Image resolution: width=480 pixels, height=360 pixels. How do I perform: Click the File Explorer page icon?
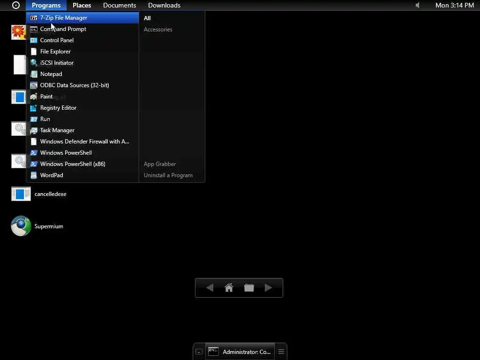point(34,52)
